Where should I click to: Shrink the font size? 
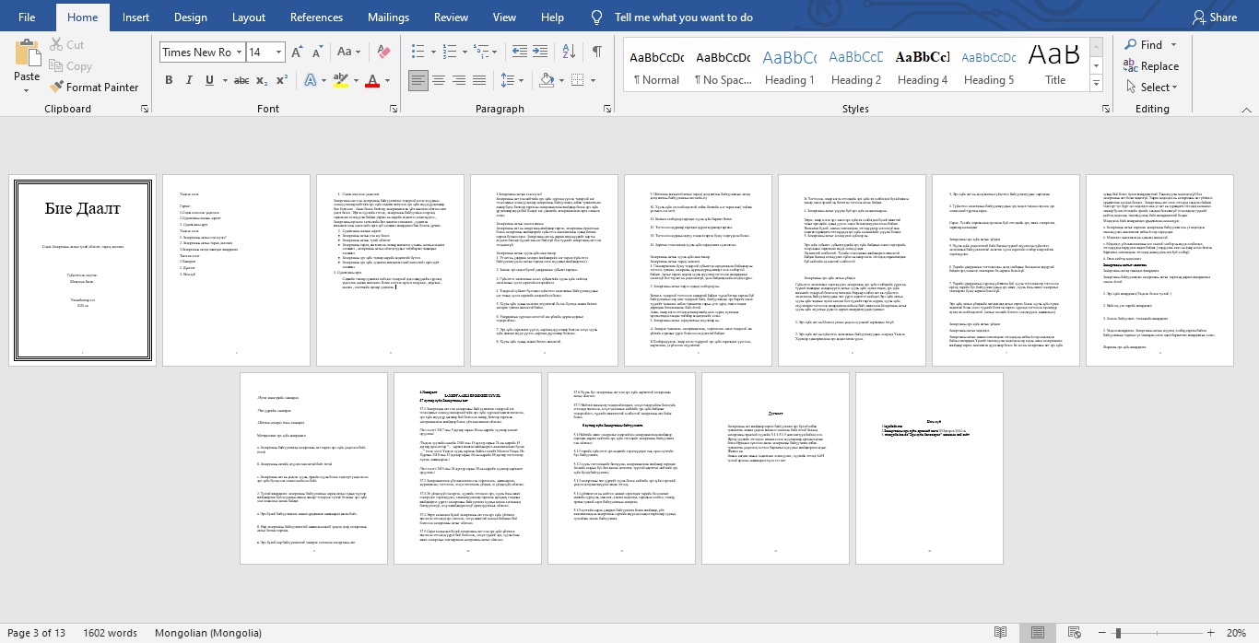point(318,53)
